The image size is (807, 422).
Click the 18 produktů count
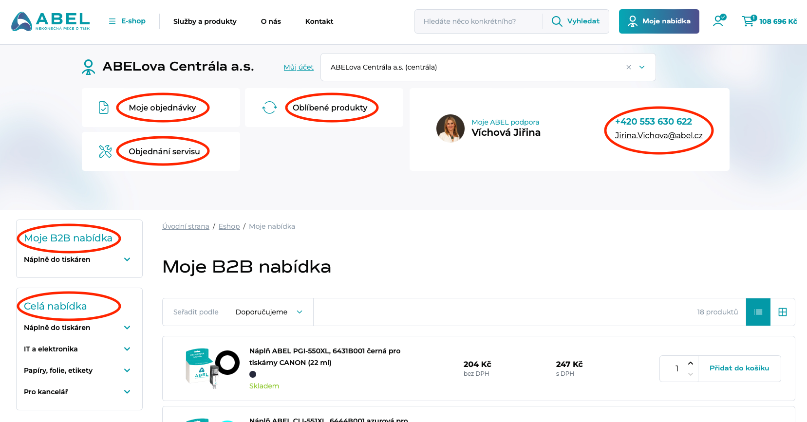717,312
